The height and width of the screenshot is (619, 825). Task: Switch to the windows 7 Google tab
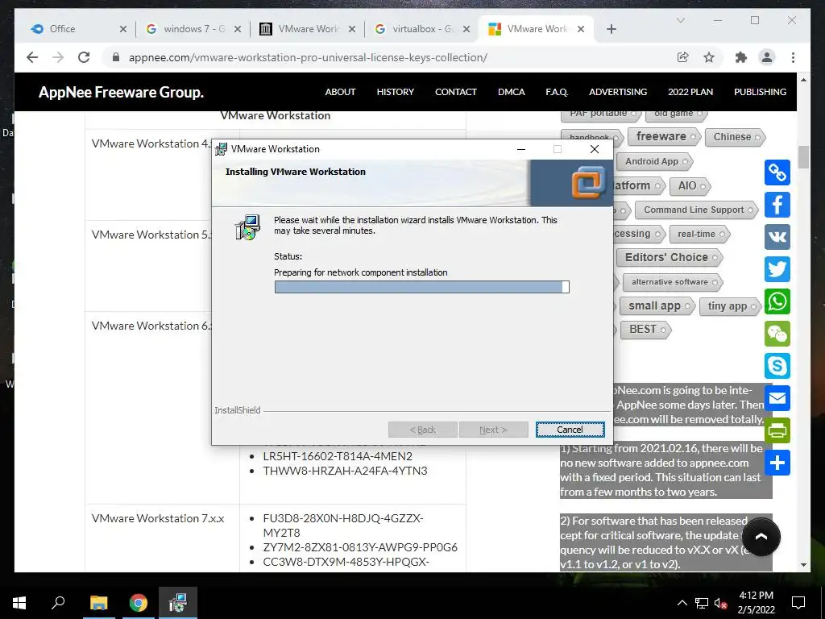tap(193, 29)
